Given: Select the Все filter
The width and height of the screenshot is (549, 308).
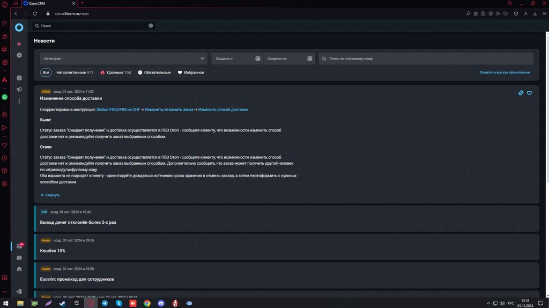Looking at the screenshot, I should (46, 72).
